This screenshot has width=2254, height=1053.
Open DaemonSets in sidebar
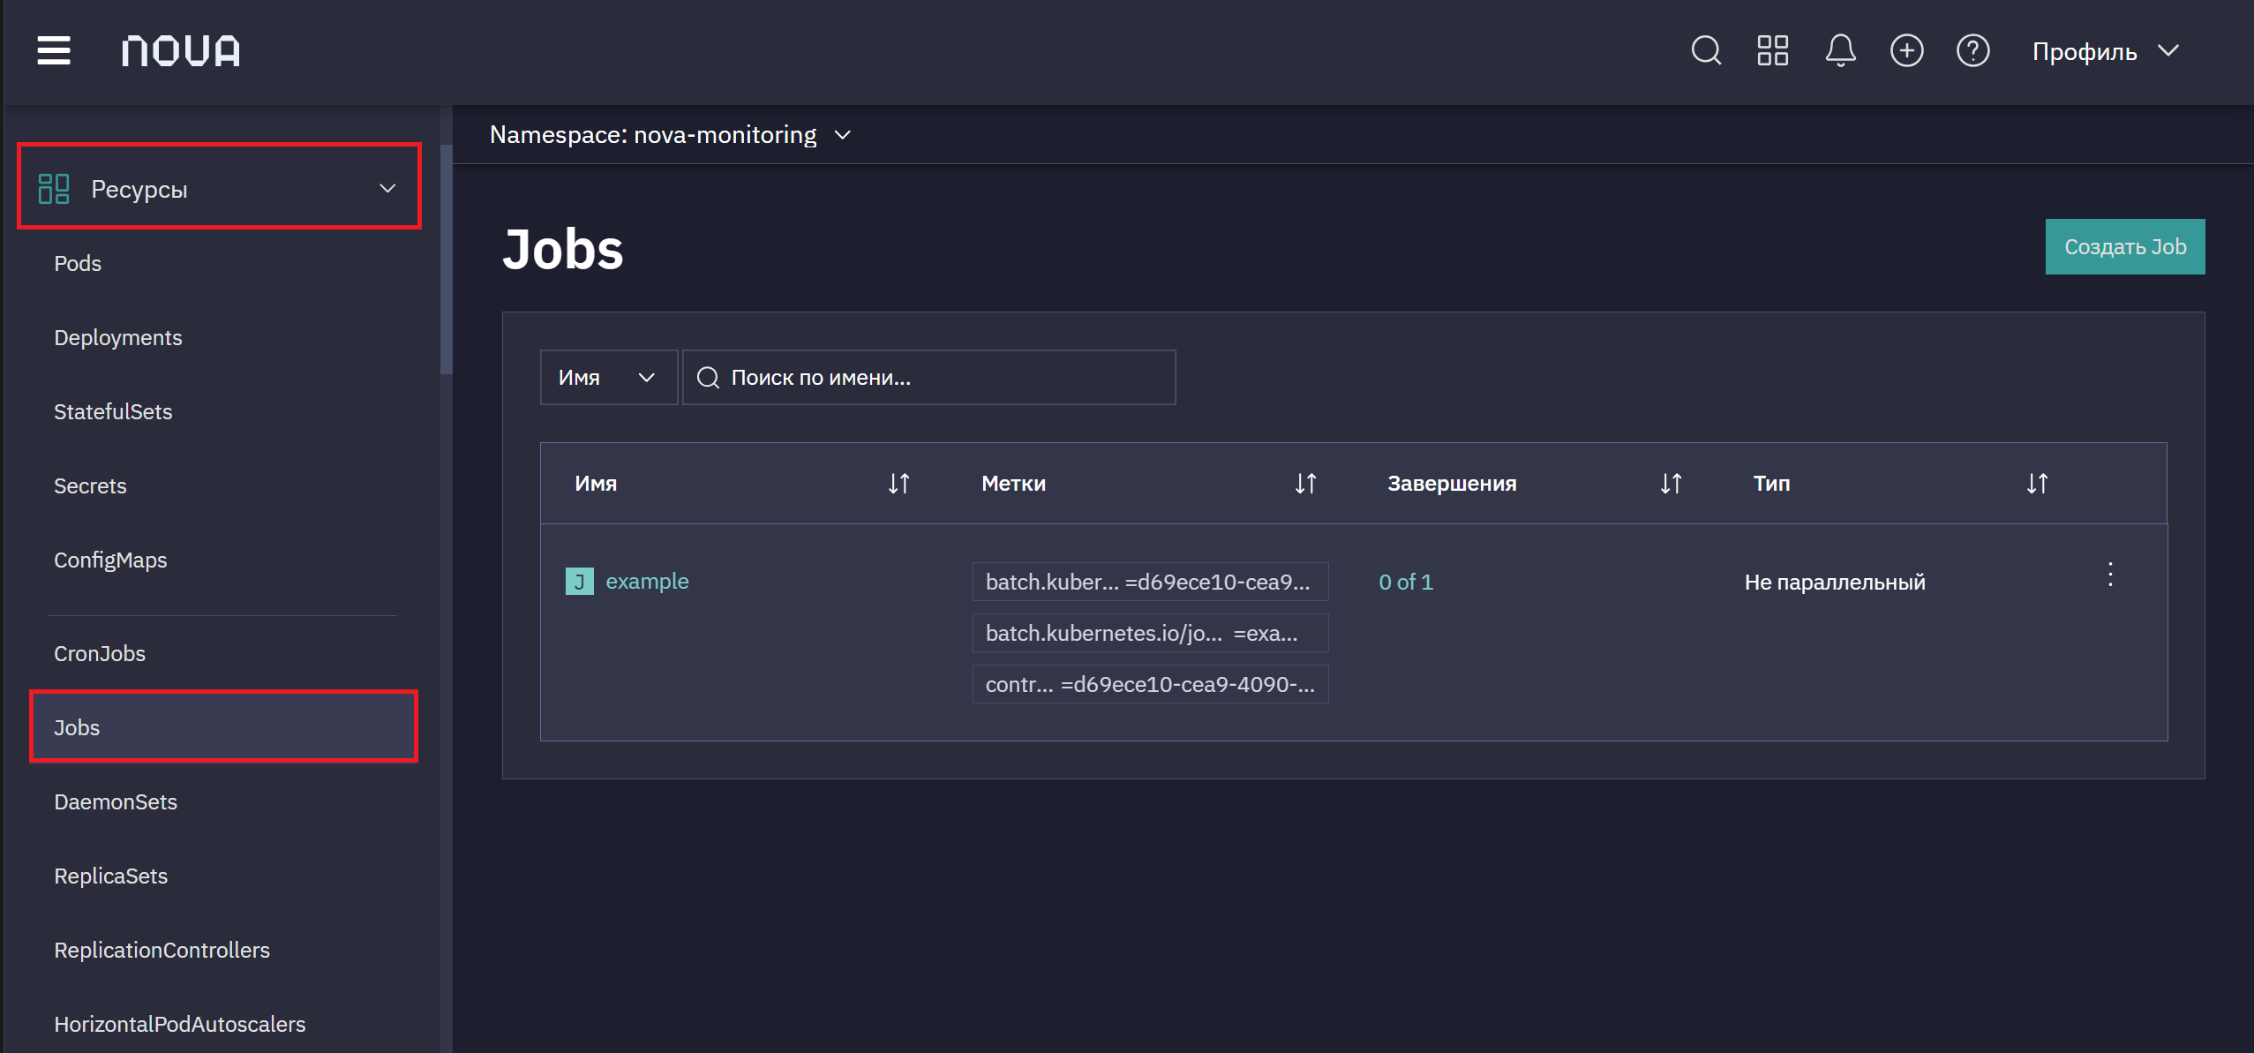116,801
